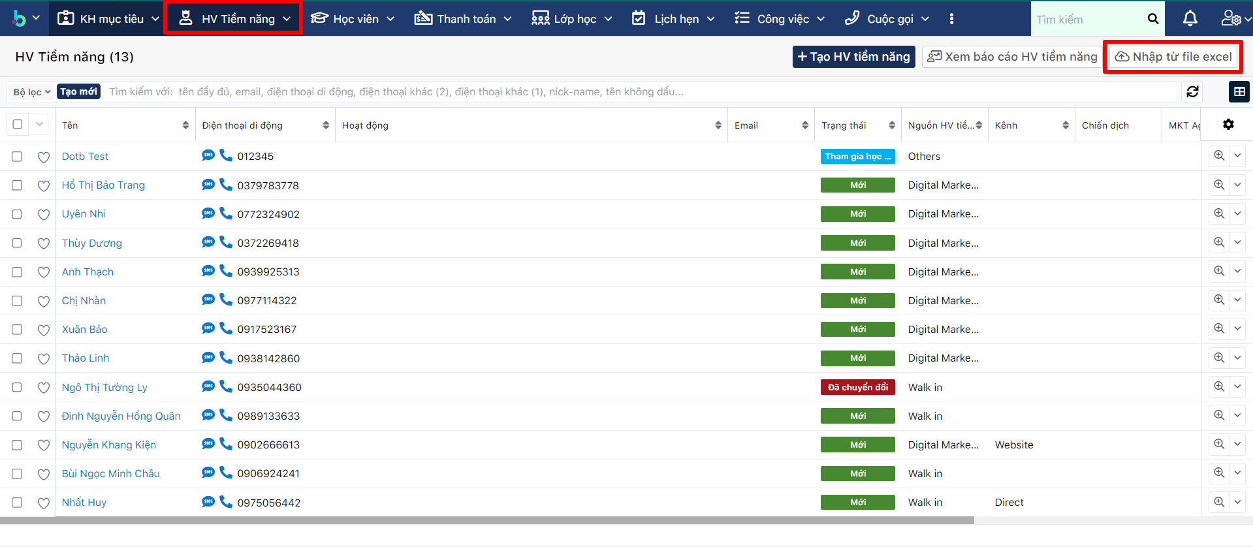Click the Tạo HV tiềm năng button
This screenshot has height=547, width=1253.
click(853, 57)
